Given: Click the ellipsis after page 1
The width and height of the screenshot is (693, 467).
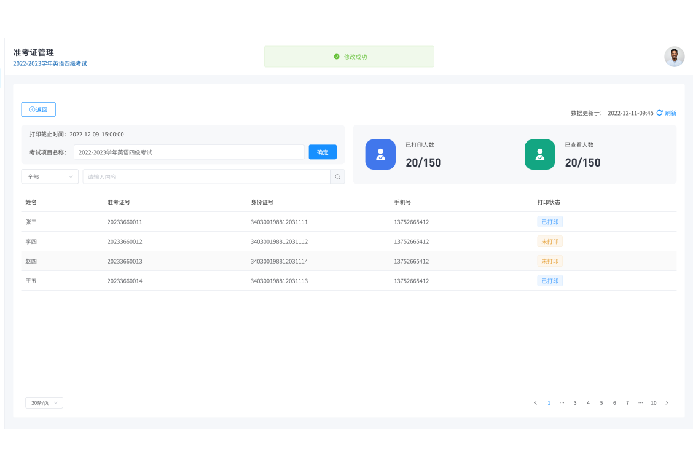Looking at the screenshot, I should pos(562,403).
